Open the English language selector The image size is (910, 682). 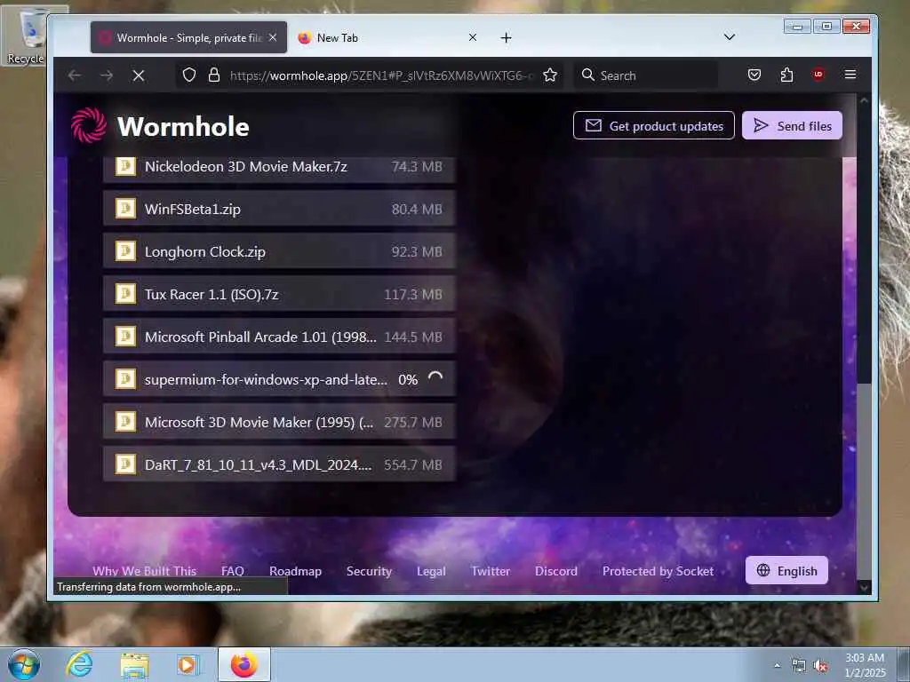click(786, 571)
